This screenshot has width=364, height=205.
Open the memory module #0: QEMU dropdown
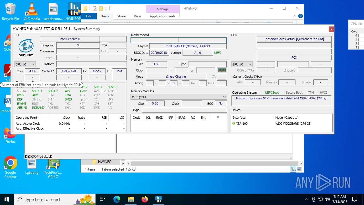179,97
